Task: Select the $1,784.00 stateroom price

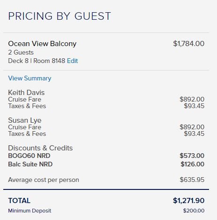Action: 189,44
